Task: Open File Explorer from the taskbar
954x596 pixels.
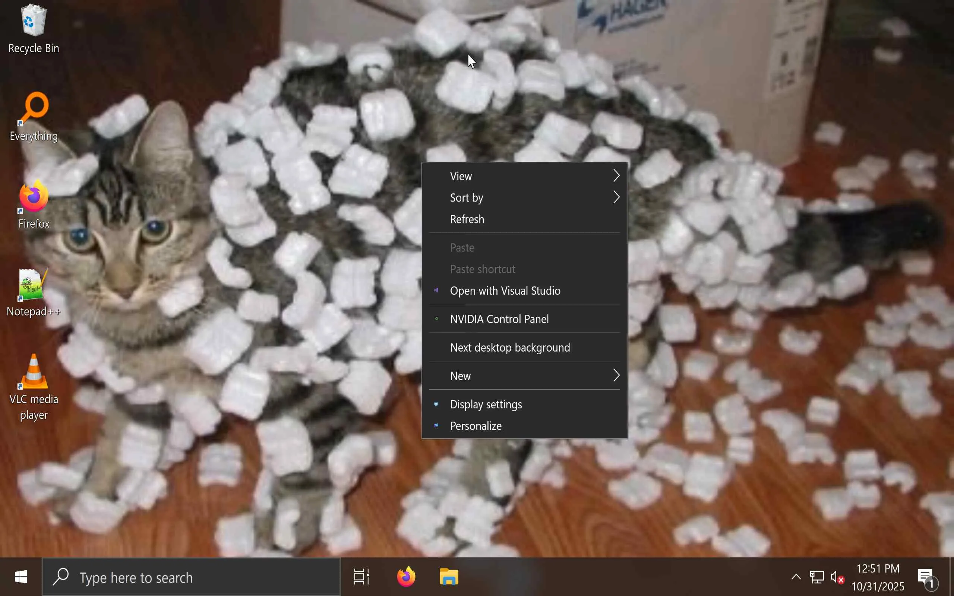Action: click(x=449, y=577)
